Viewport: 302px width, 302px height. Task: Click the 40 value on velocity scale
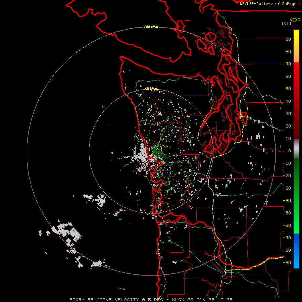288,101
